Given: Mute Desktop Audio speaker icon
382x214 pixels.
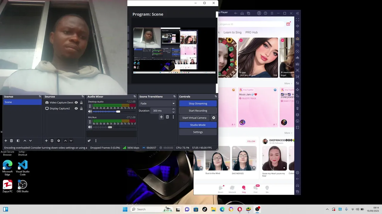Looking at the screenshot, I should click(x=90, y=111).
